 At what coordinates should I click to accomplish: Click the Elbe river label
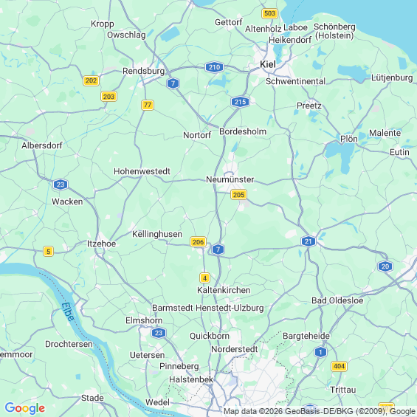[68, 311]
